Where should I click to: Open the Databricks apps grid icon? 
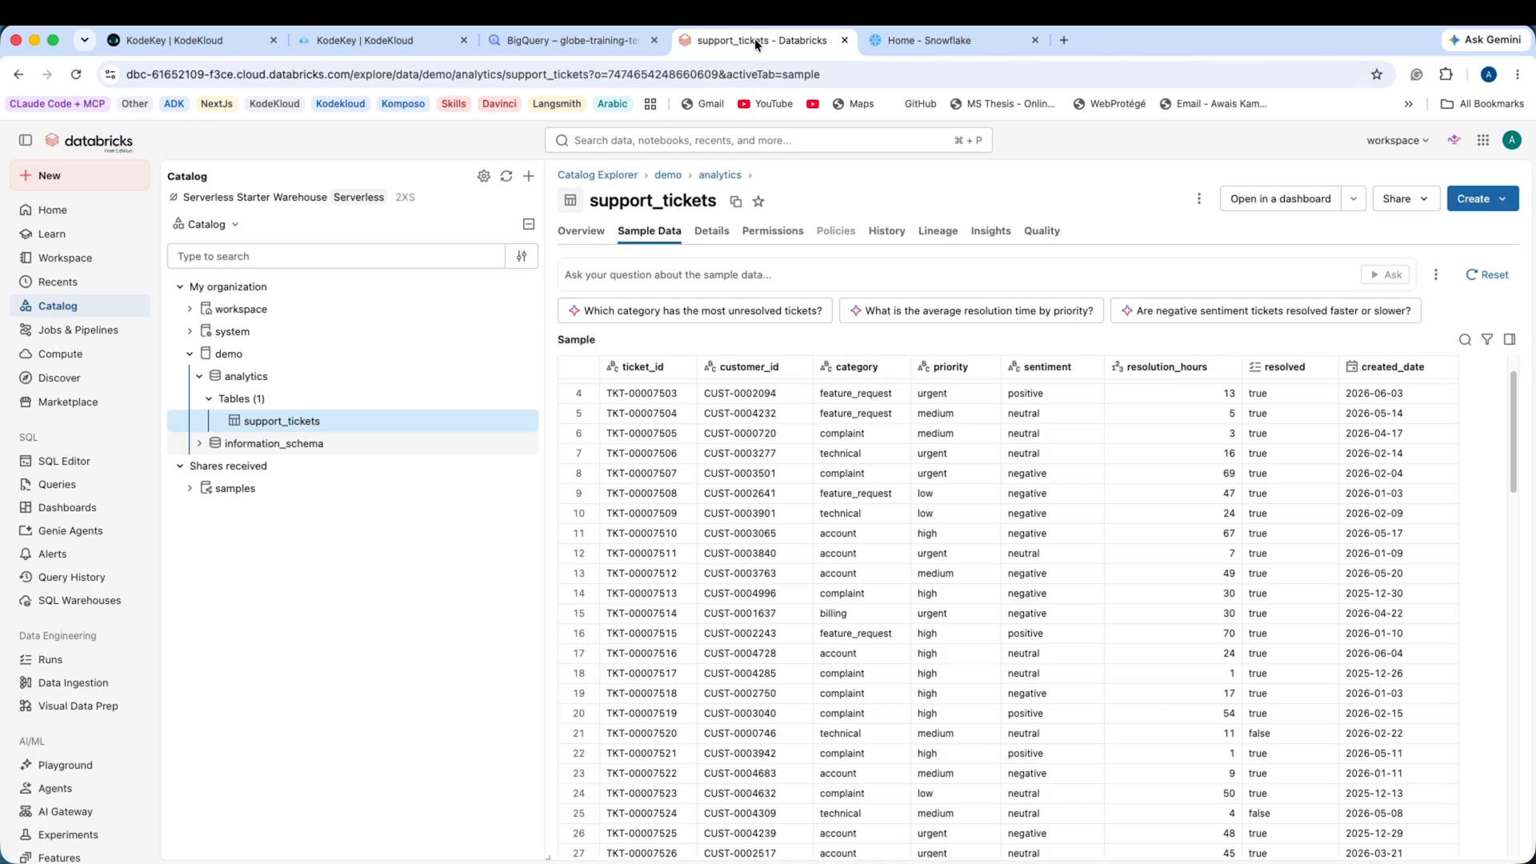coord(1483,140)
